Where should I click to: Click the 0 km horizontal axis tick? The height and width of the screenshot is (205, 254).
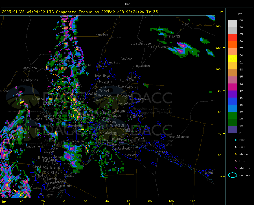64,201
